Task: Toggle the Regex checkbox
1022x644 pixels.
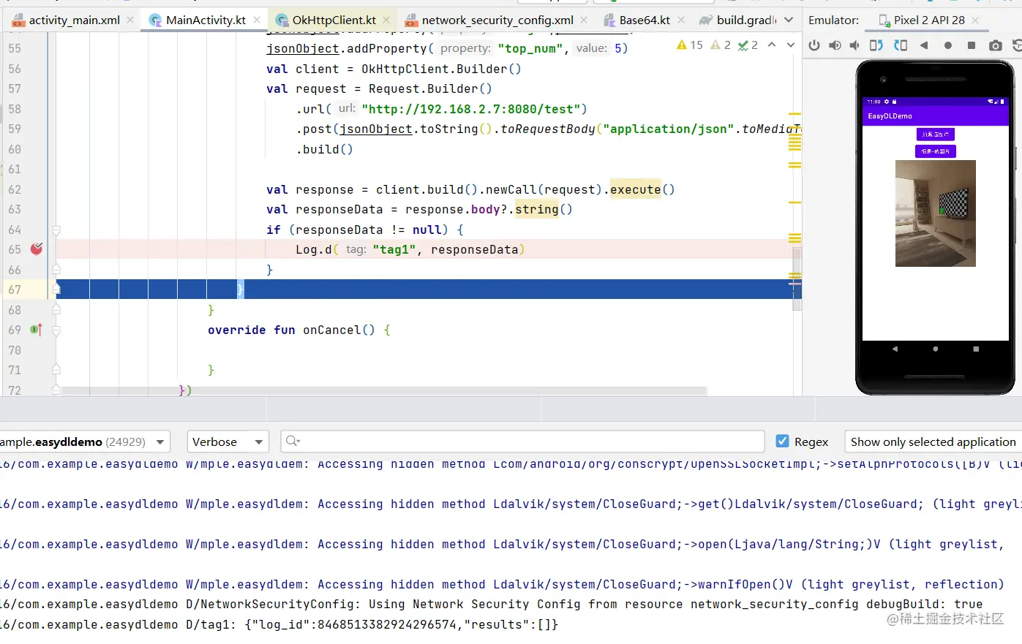Action: 782,442
